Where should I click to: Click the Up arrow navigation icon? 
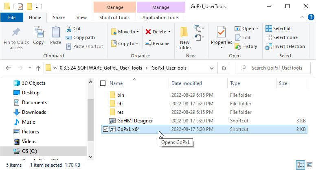(x=38, y=68)
